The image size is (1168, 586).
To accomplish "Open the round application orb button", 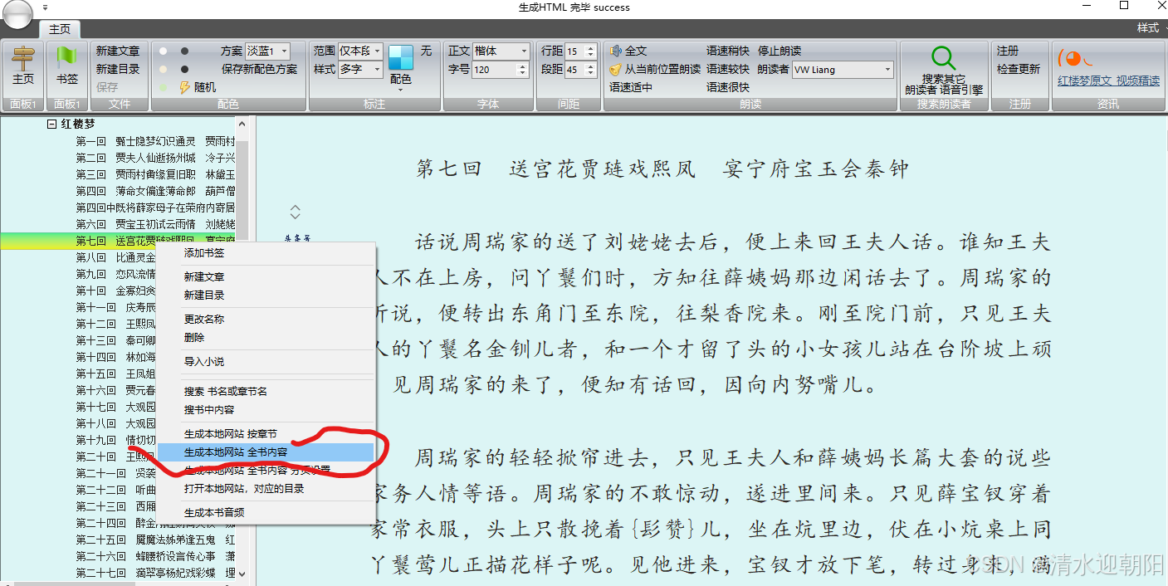I will click(x=17, y=13).
